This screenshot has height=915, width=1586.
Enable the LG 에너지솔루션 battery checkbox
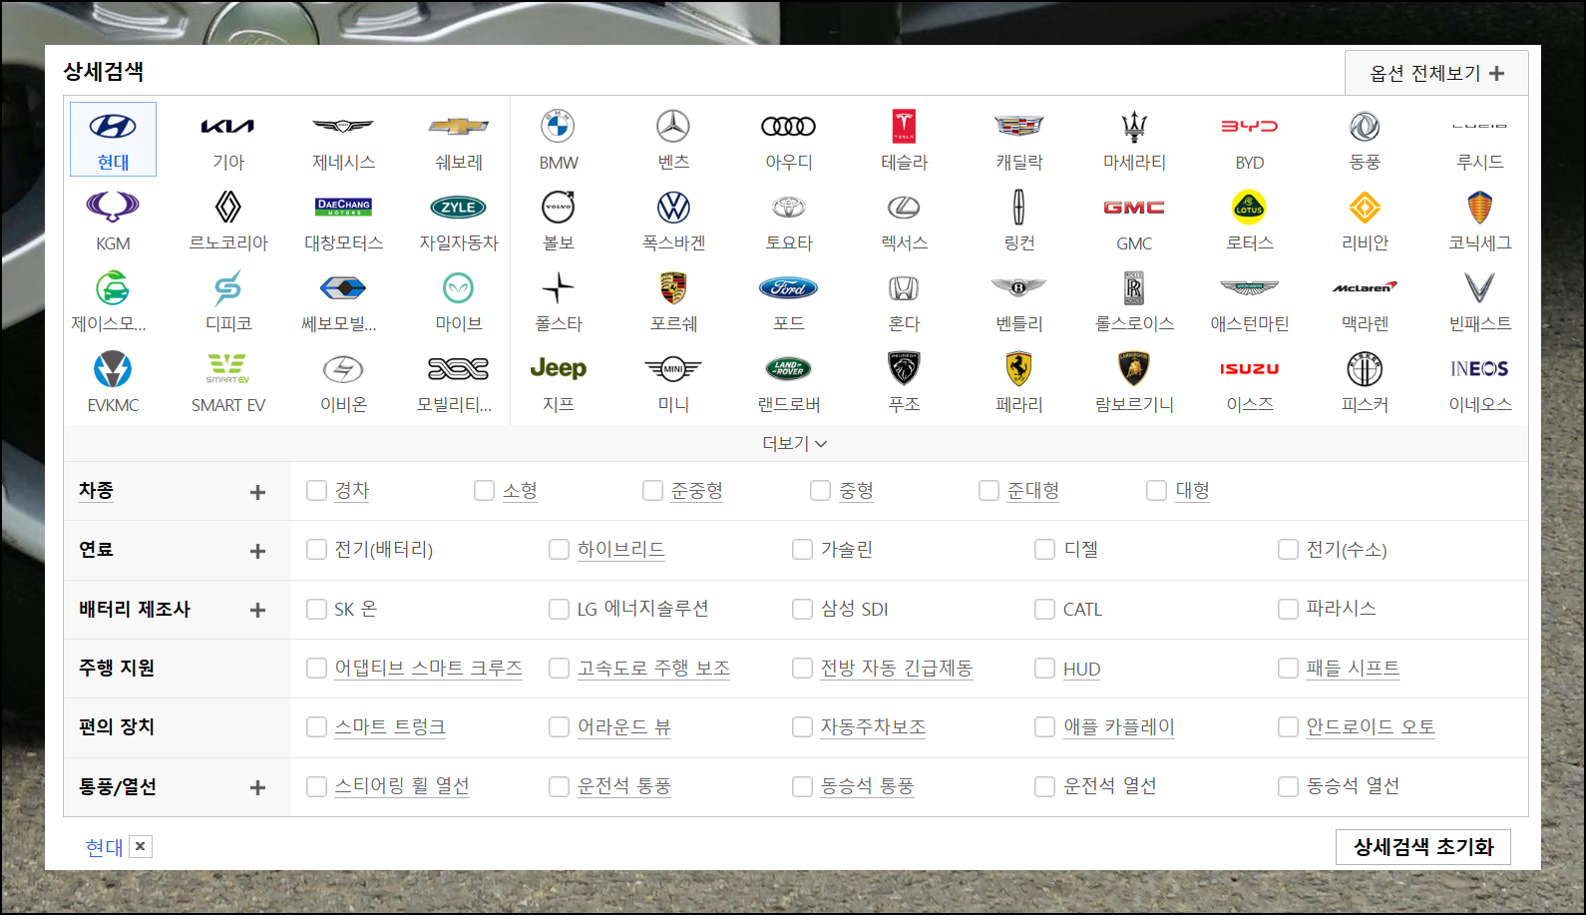click(x=560, y=610)
